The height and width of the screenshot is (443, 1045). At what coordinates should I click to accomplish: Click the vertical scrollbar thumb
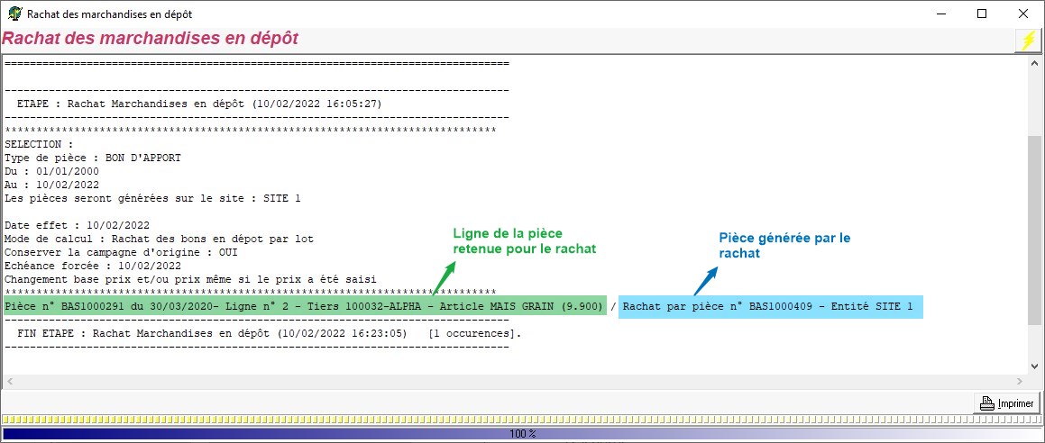[1034, 243]
